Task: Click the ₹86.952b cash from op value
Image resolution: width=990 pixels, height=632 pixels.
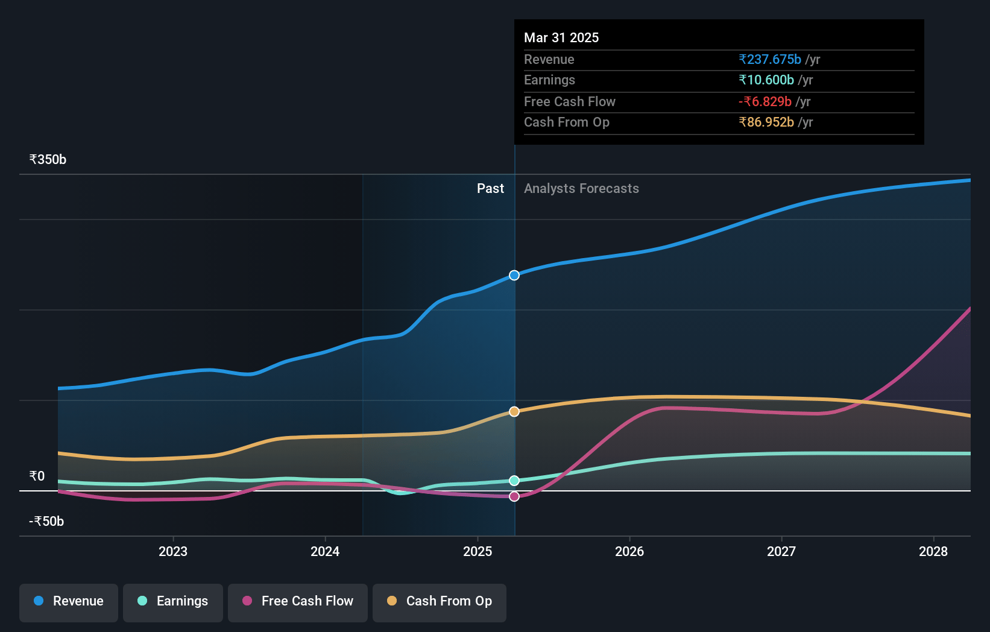Action: point(766,122)
